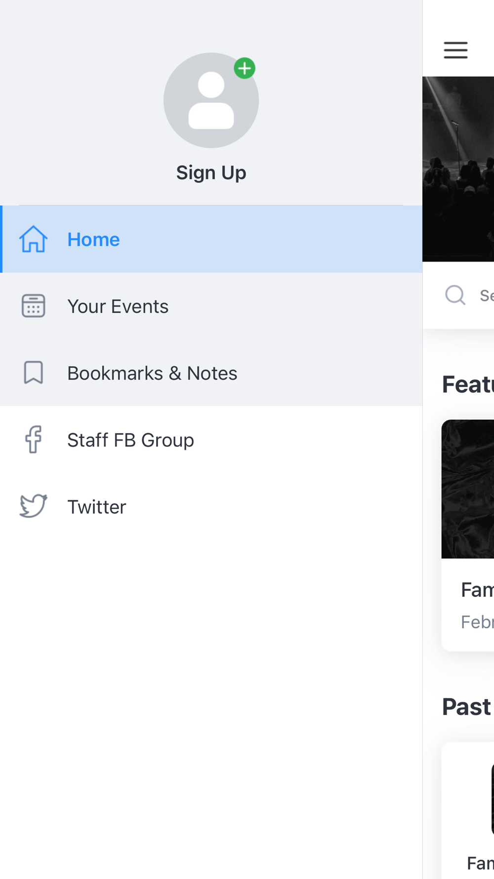Viewport: 494px width, 879px height.
Task: Click the Your Events calendar icon
Action: [34, 306]
